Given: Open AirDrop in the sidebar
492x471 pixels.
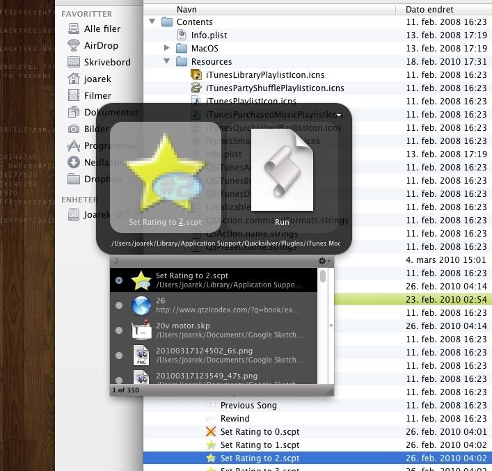Looking at the screenshot, I should click(x=93, y=45).
